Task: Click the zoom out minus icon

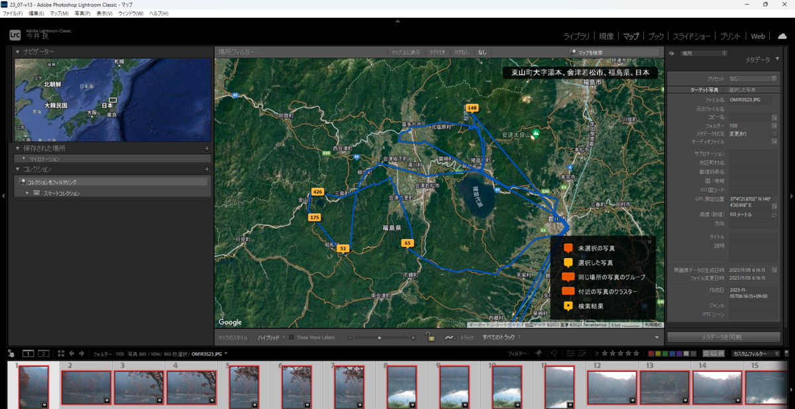Action: click(x=350, y=338)
